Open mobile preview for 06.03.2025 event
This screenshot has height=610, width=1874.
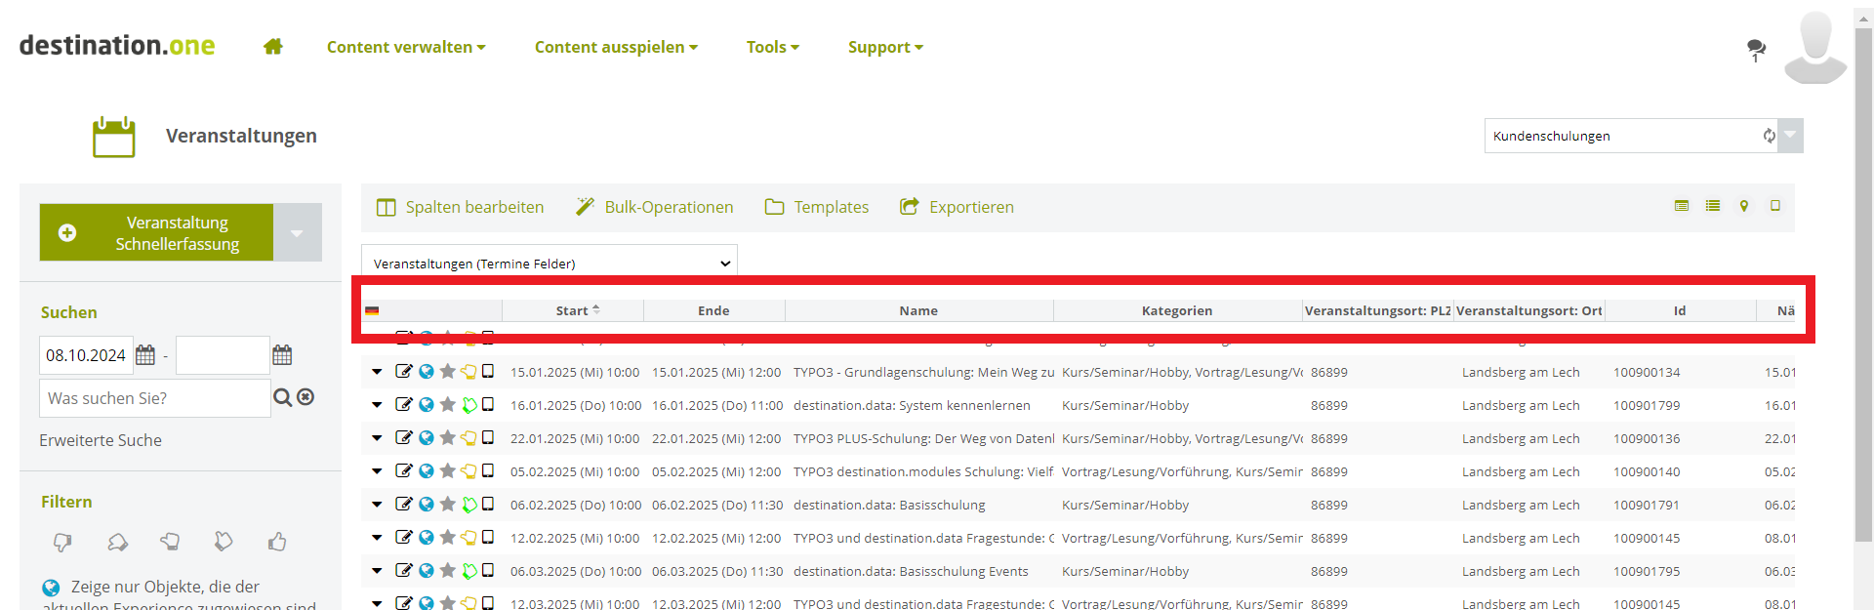pyautogui.click(x=488, y=570)
